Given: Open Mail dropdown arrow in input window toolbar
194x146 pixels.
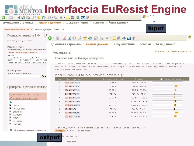Looking at the screenshot, I should point(52,18).
